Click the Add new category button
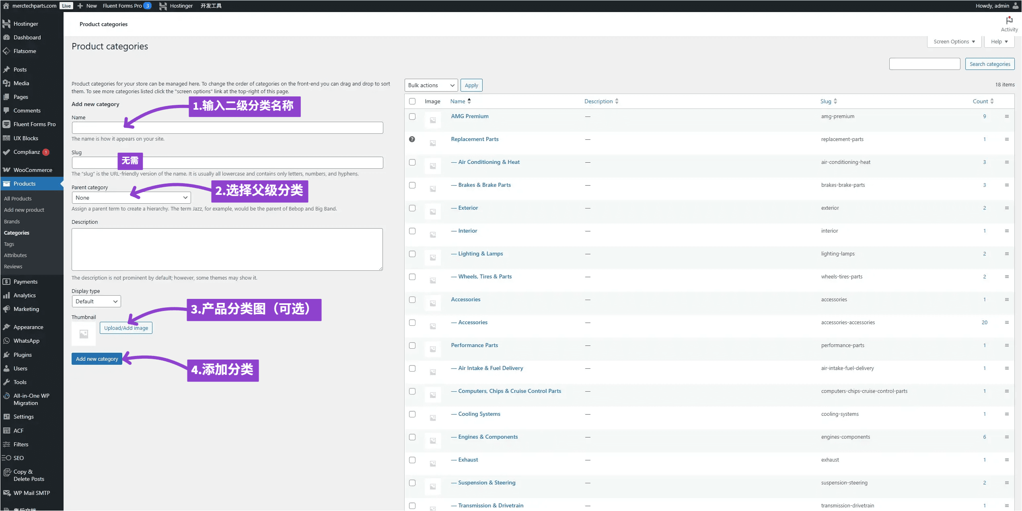Image resolution: width=1022 pixels, height=511 pixels. click(97, 359)
